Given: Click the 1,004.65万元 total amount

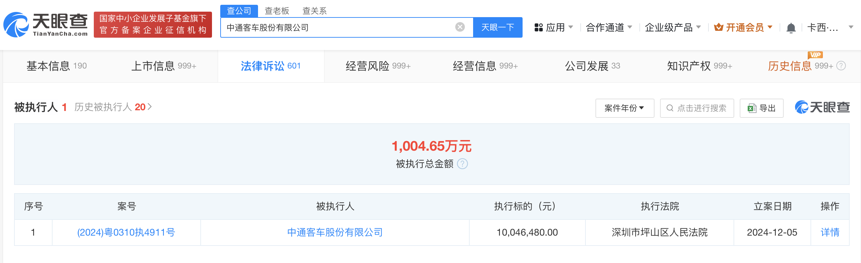Looking at the screenshot, I should coord(432,146).
